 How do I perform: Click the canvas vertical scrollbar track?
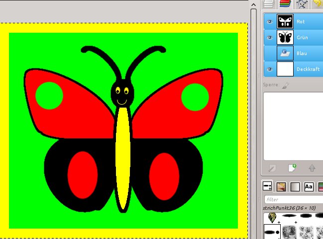click(254, 123)
